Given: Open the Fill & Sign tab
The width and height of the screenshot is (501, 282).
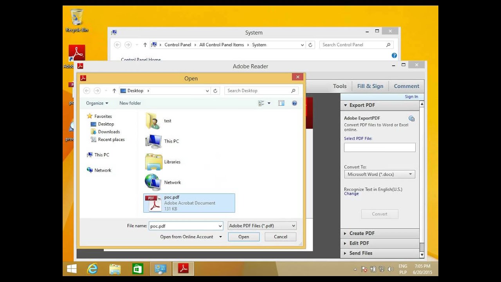Looking at the screenshot, I should (x=370, y=86).
